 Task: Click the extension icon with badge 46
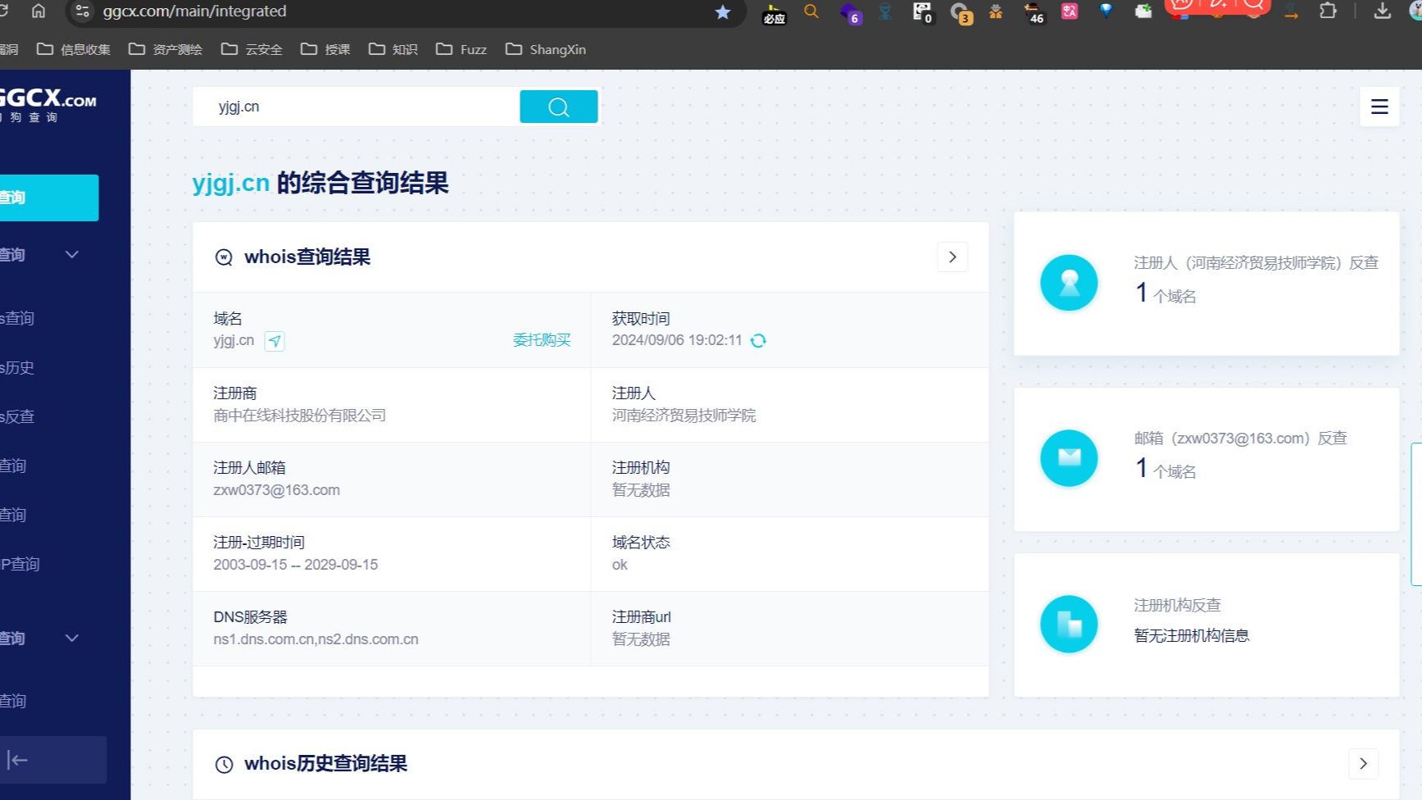[1034, 12]
